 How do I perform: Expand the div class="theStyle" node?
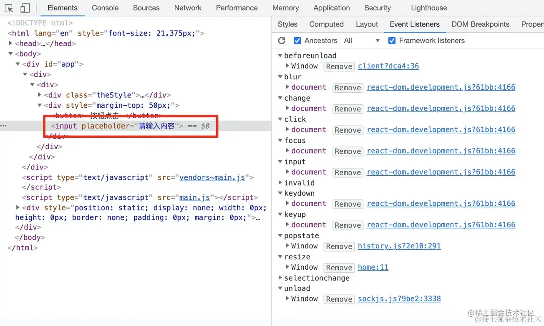[x=40, y=95]
